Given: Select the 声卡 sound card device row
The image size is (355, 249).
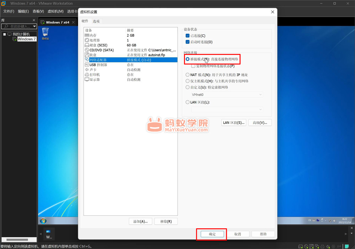Looking at the screenshot, I should tap(130, 70).
